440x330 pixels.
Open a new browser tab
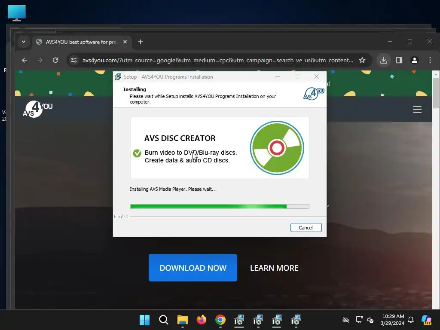tap(141, 42)
